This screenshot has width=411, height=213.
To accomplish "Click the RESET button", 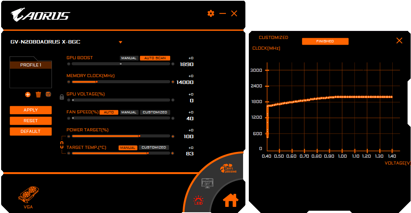I will (x=31, y=121).
